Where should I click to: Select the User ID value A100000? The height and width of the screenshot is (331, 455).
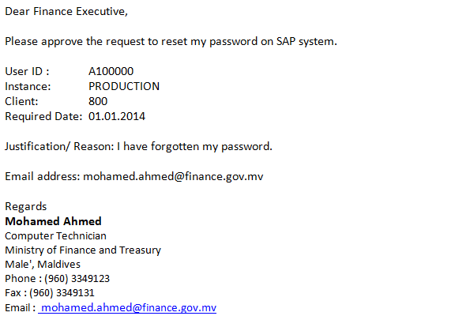pyautogui.click(x=111, y=71)
